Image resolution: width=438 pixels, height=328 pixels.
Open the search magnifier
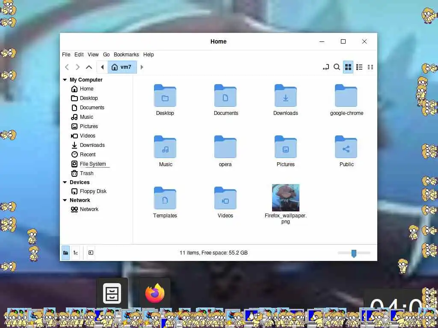pos(337,67)
